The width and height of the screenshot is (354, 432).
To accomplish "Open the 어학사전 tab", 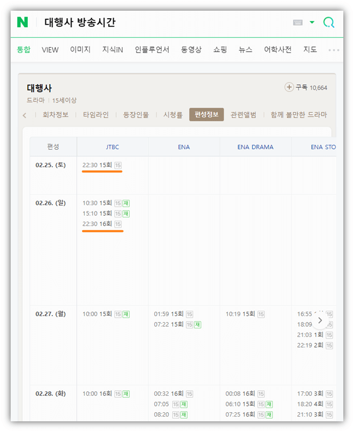I will pyautogui.click(x=278, y=50).
